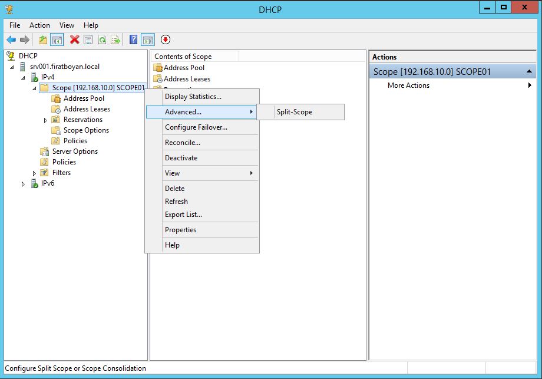This screenshot has width=542, height=379.
Task: Collapse the Scope [192.168.10.0] SCOPE01 node
Action: coord(34,88)
